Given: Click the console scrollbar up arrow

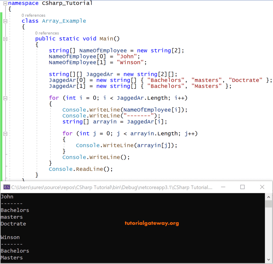Looking at the screenshot, I should pos(268,197).
